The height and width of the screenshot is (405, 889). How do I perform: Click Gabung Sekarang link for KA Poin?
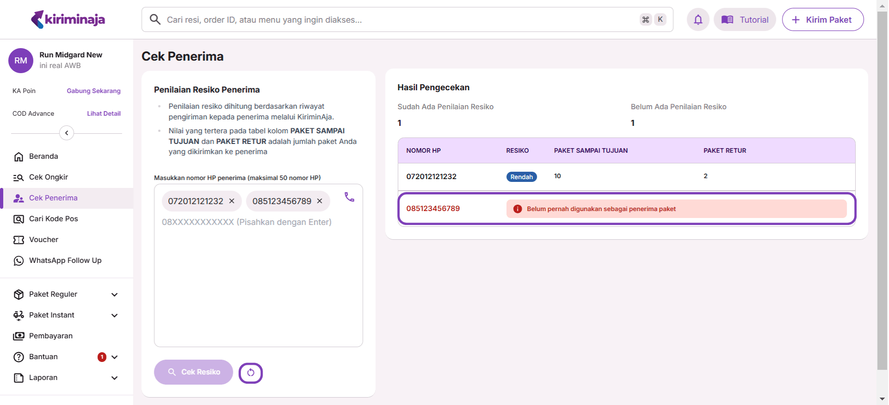click(x=94, y=91)
